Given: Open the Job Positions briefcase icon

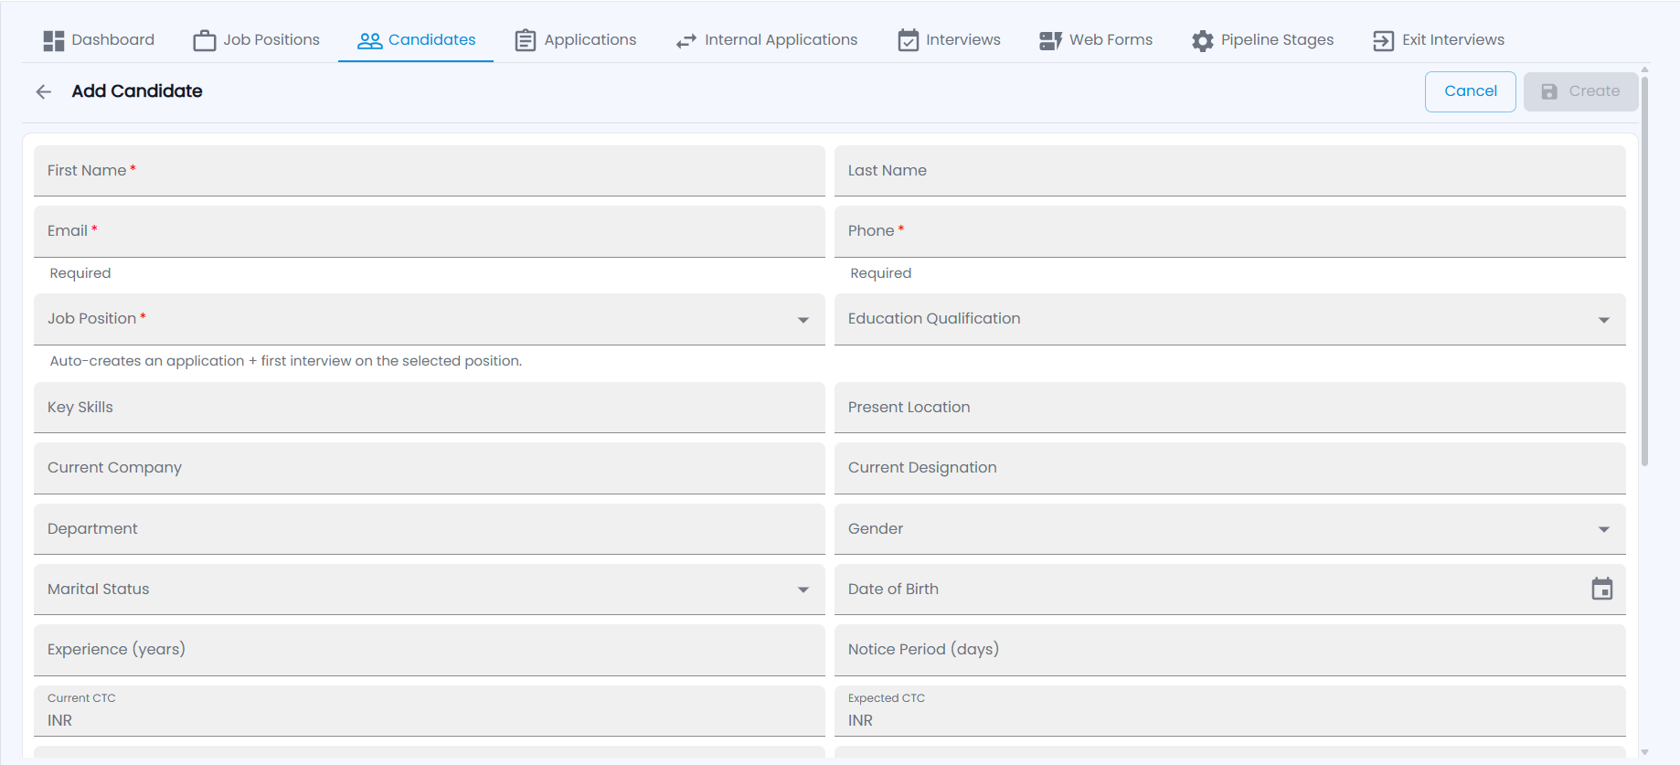Looking at the screenshot, I should 205,40.
